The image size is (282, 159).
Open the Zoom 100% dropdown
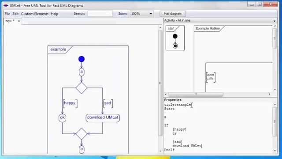coord(142,14)
